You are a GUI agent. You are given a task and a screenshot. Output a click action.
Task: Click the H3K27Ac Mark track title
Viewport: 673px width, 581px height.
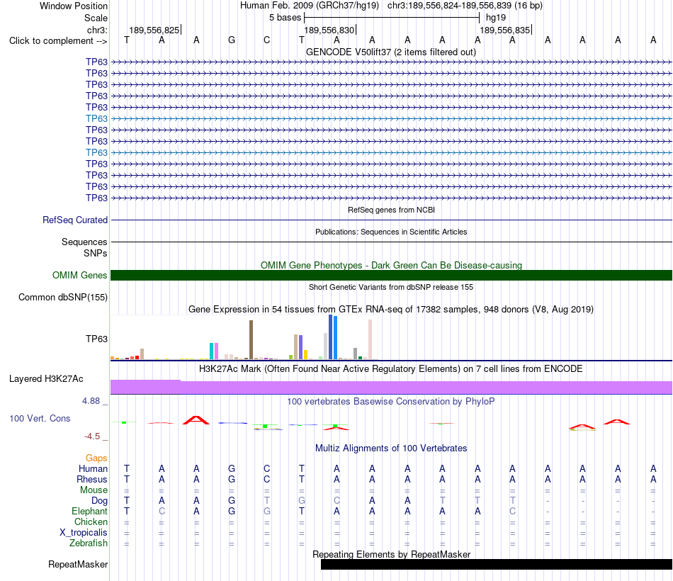click(391, 369)
